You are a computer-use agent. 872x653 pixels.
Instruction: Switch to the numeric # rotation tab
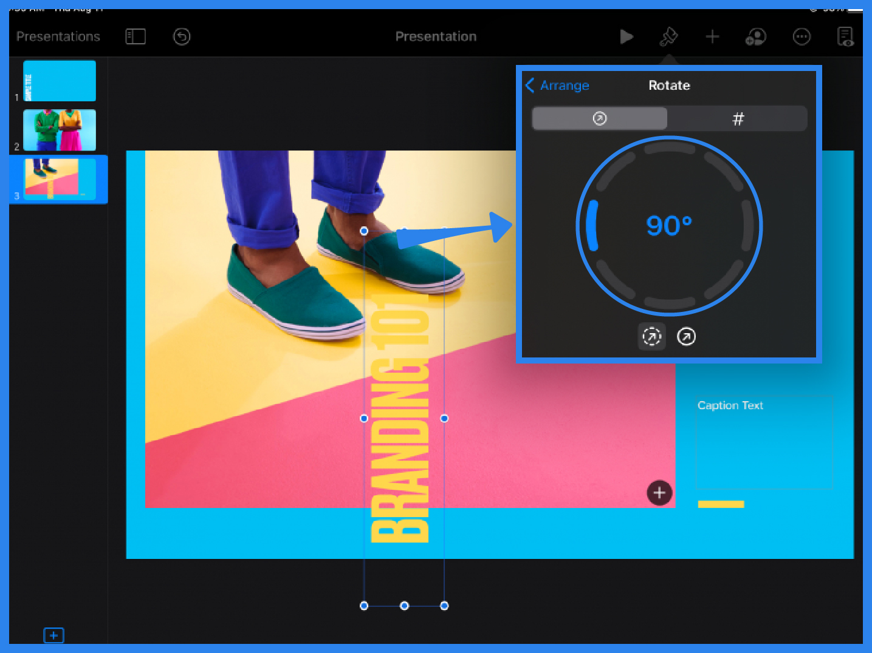[738, 119]
